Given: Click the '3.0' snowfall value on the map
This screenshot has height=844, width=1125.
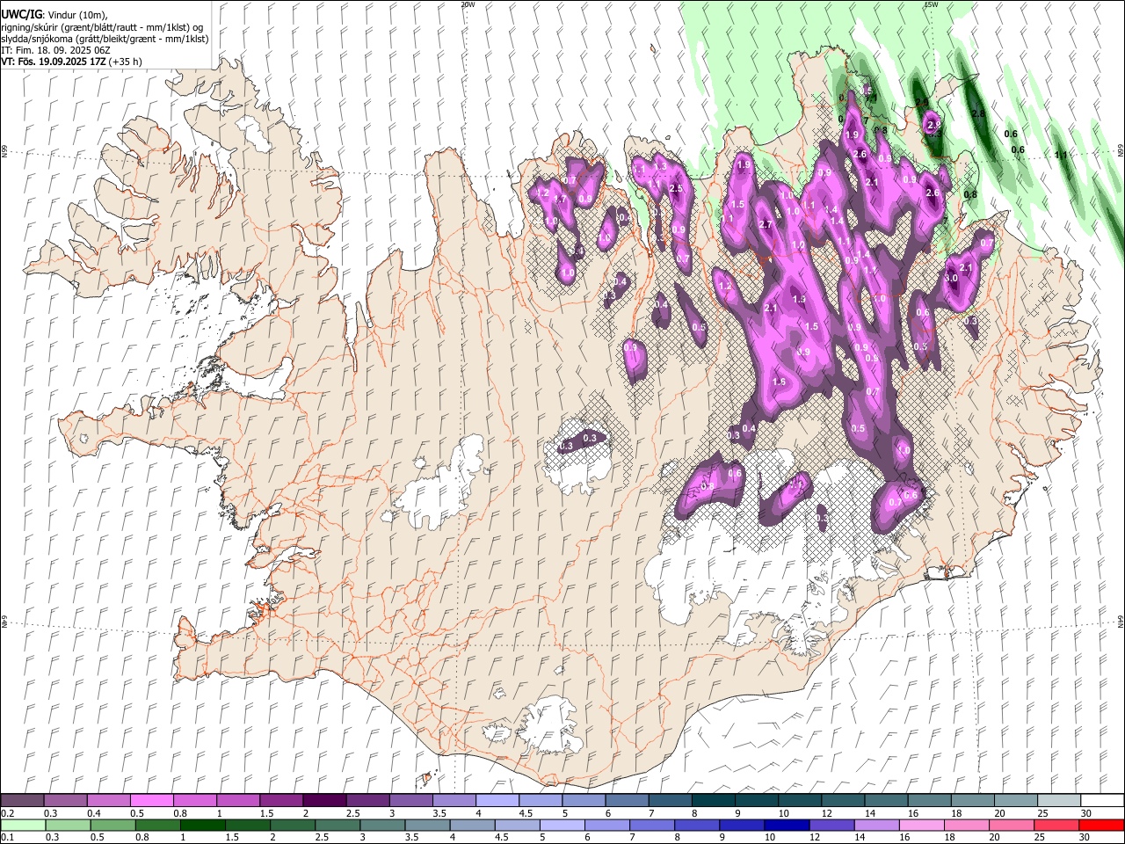Looking at the screenshot, I should tap(951, 278).
